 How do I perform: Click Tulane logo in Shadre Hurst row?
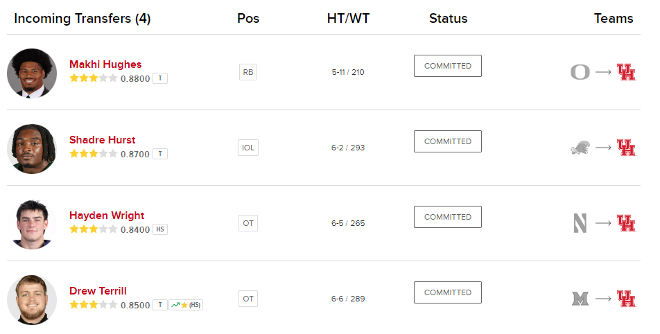[x=580, y=148]
